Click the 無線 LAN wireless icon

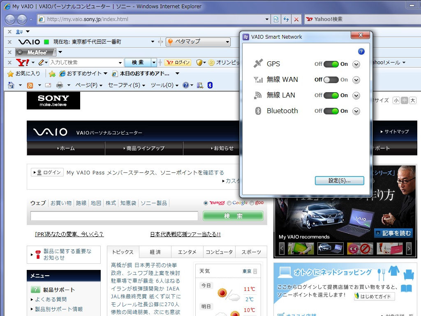pos(258,95)
